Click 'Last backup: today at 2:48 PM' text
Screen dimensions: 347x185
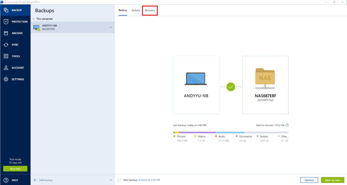pos(190,125)
